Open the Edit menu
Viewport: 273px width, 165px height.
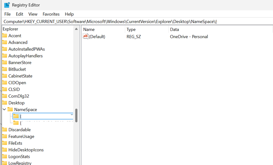tap(20, 14)
